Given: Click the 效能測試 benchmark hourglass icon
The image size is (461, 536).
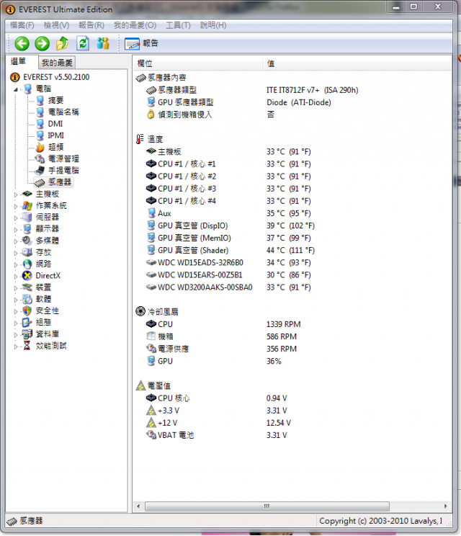Looking at the screenshot, I should click(x=27, y=346).
